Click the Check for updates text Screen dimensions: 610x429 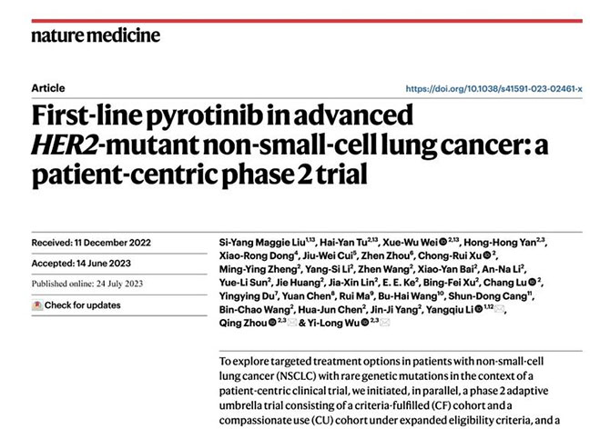pyautogui.click(x=83, y=305)
